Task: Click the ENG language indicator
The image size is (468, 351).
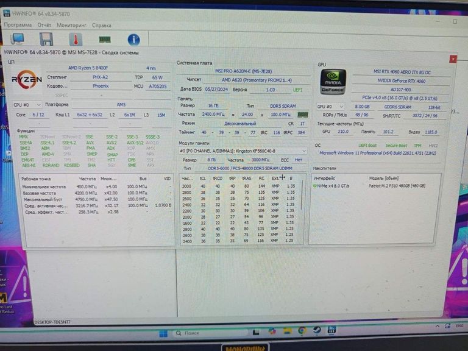Action: pyautogui.click(x=459, y=326)
